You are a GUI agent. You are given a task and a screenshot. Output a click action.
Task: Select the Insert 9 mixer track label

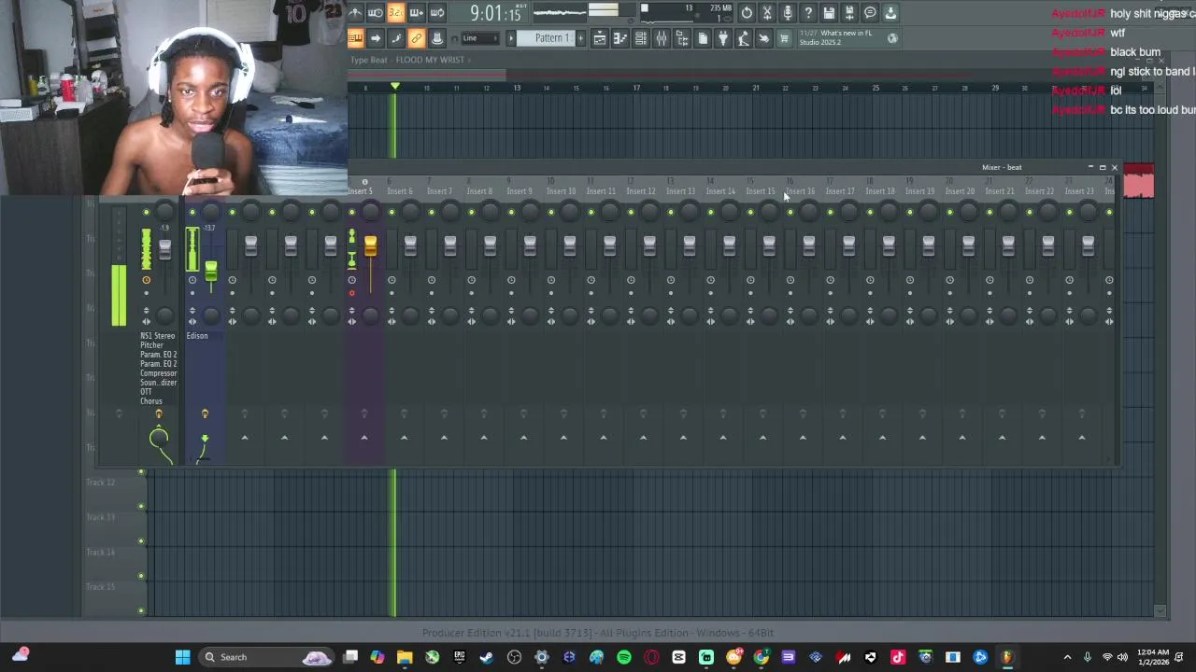(x=519, y=191)
